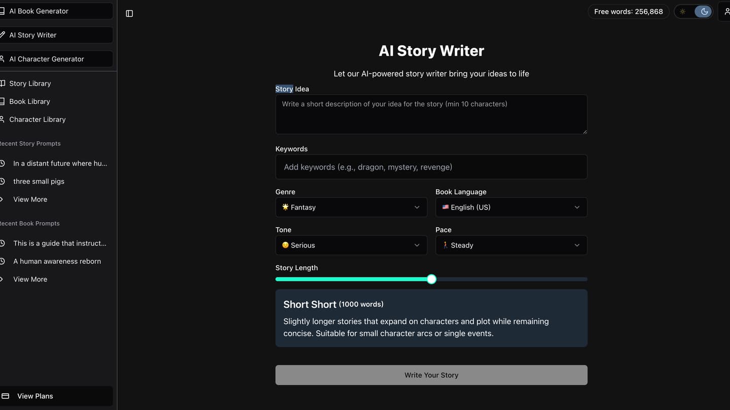Screen dimensions: 730x410
Task: Click inside the Story Idea text area
Action: pyautogui.click(x=431, y=114)
